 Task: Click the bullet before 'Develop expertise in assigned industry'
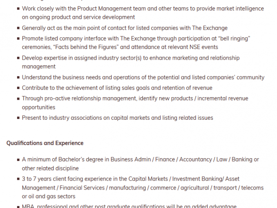tap(18, 58)
